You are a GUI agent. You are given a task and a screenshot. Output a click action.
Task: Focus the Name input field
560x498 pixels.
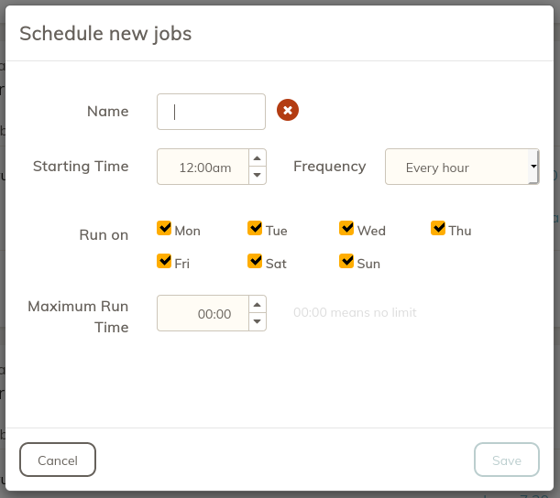(211, 112)
